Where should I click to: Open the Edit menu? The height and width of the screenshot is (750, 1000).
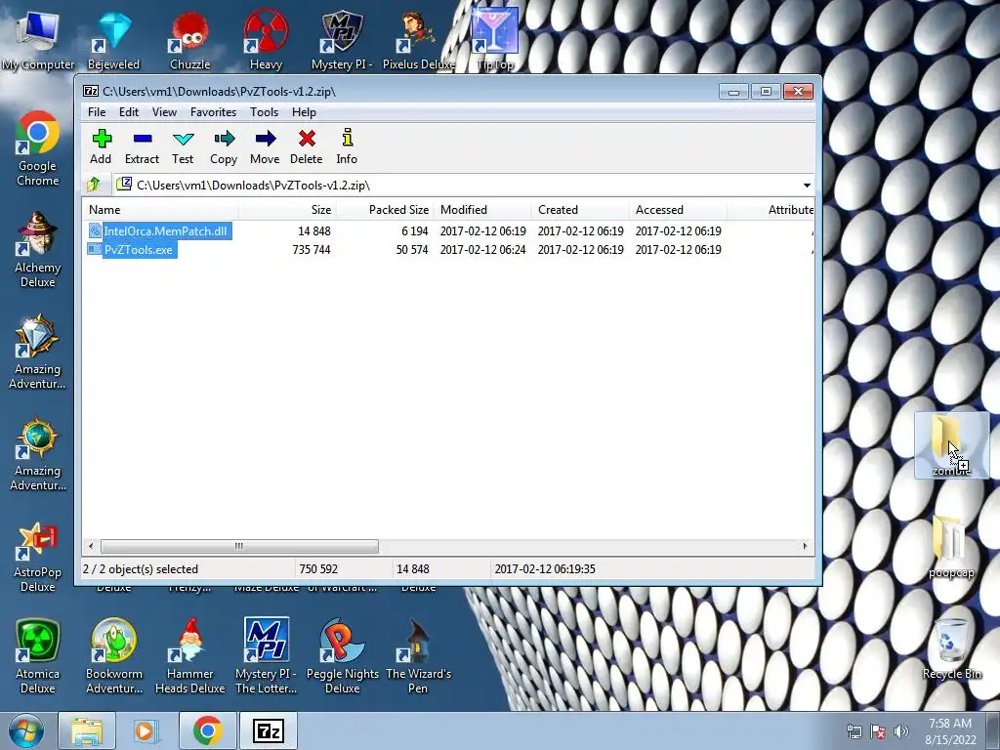129,112
